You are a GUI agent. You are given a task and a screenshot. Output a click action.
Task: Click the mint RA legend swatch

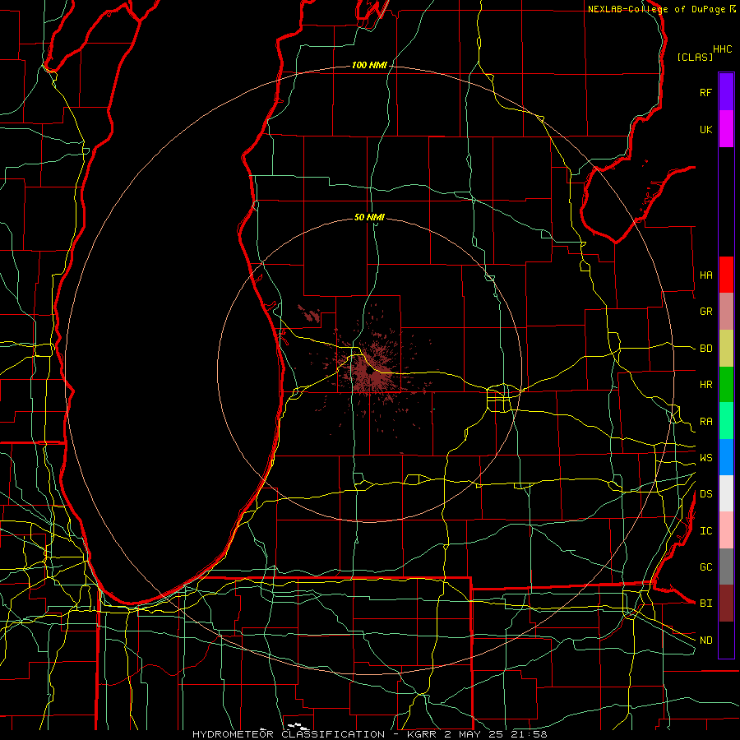(726, 421)
